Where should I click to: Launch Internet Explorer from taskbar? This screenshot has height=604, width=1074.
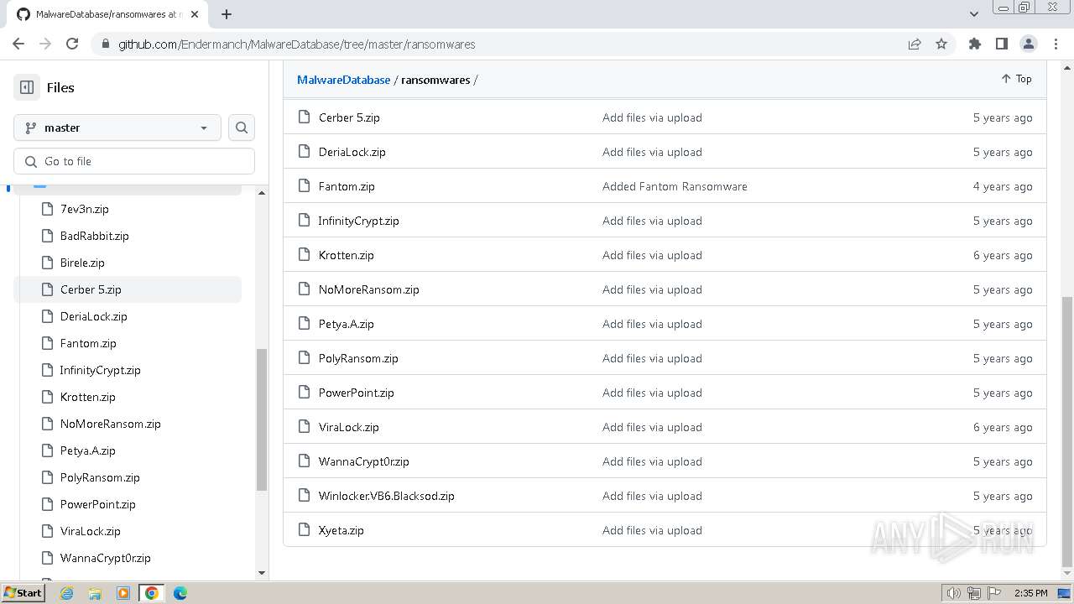(x=66, y=593)
